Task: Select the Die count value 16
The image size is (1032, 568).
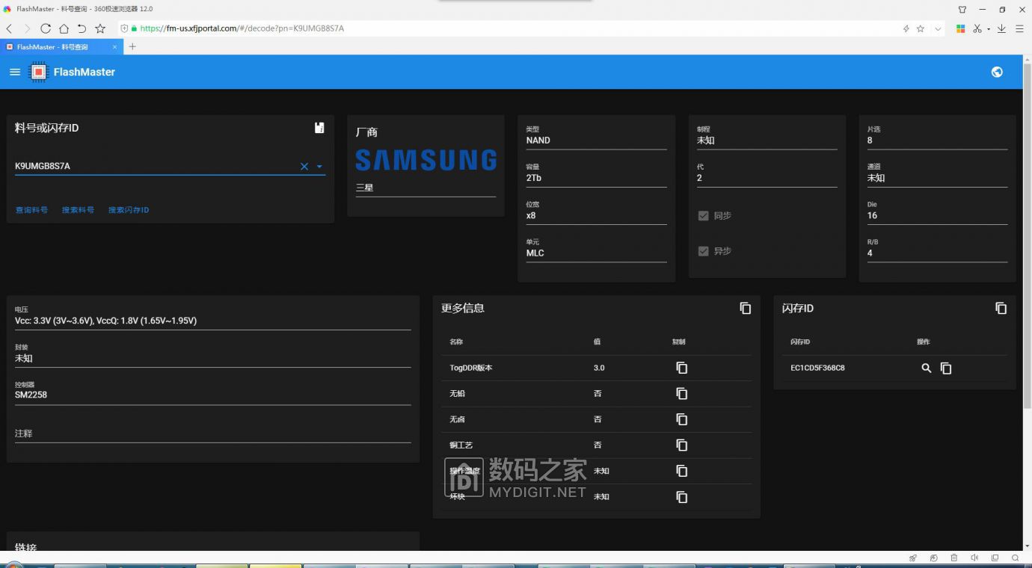Action: pos(872,215)
